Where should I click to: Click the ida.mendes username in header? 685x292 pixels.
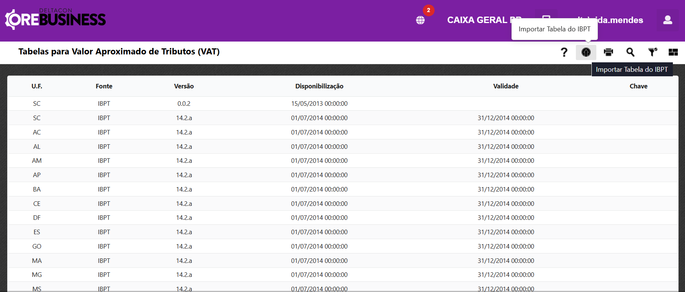click(621, 20)
